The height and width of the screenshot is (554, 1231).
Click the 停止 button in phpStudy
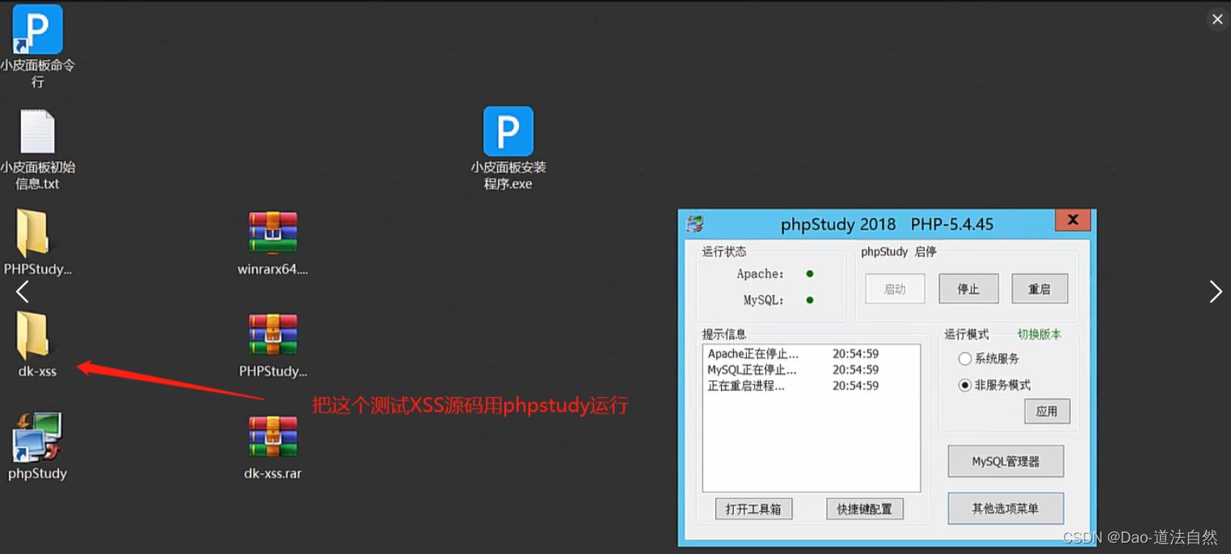coord(968,289)
